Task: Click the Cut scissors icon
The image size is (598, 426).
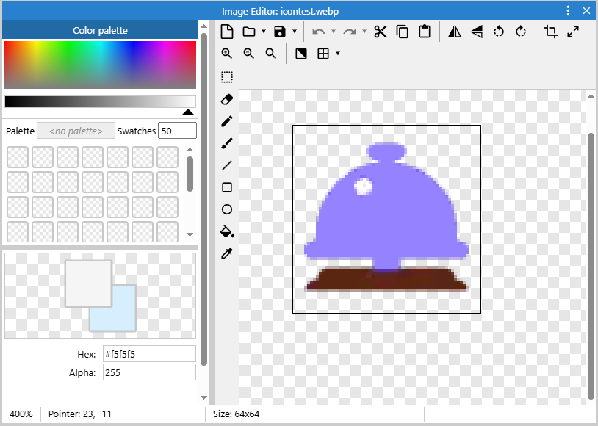Action: click(x=380, y=32)
